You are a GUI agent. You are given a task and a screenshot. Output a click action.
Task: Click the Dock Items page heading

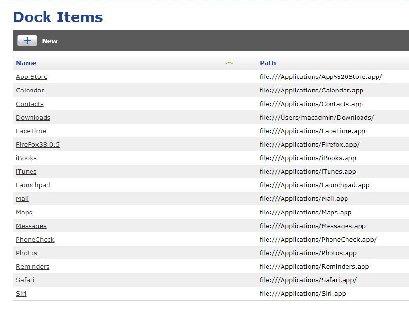pyautogui.click(x=58, y=17)
